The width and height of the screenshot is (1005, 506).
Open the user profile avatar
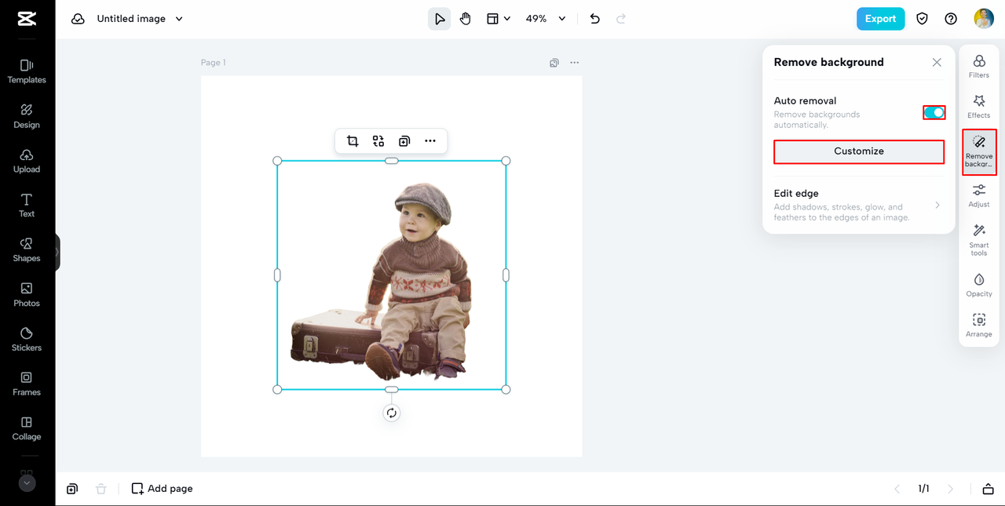point(984,19)
